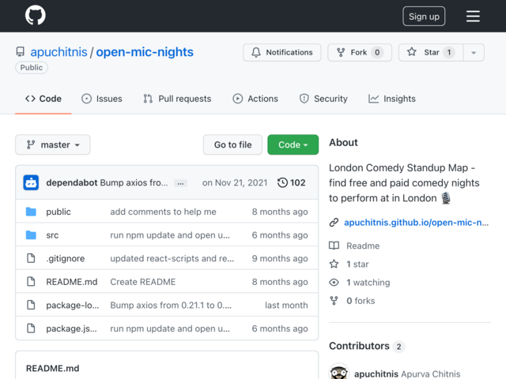Switch to the Actions tab
This screenshot has height=379, width=506.
coord(255,99)
